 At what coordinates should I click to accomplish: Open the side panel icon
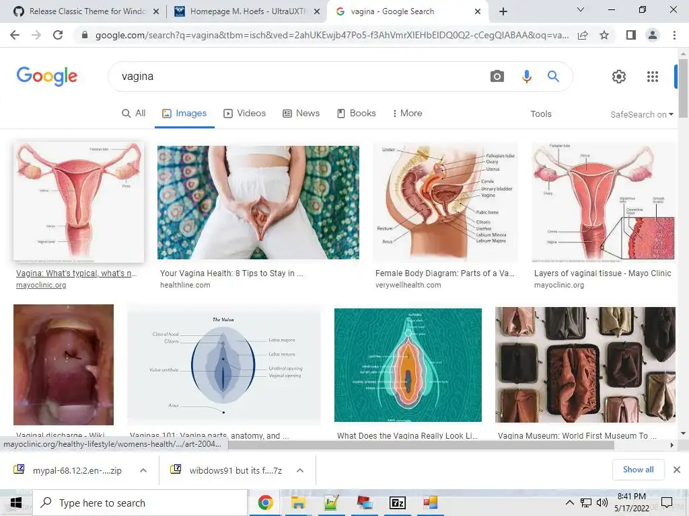pos(631,35)
